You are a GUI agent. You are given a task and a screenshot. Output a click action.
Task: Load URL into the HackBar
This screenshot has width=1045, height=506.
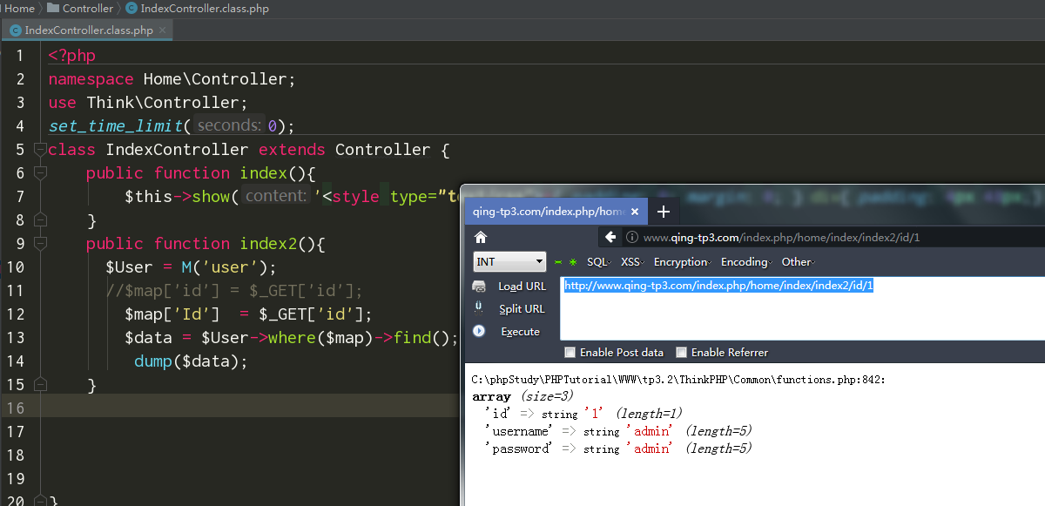click(x=522, y=286)
